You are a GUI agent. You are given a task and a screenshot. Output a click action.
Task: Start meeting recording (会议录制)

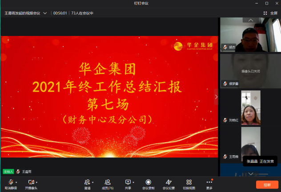coord(148,182)
